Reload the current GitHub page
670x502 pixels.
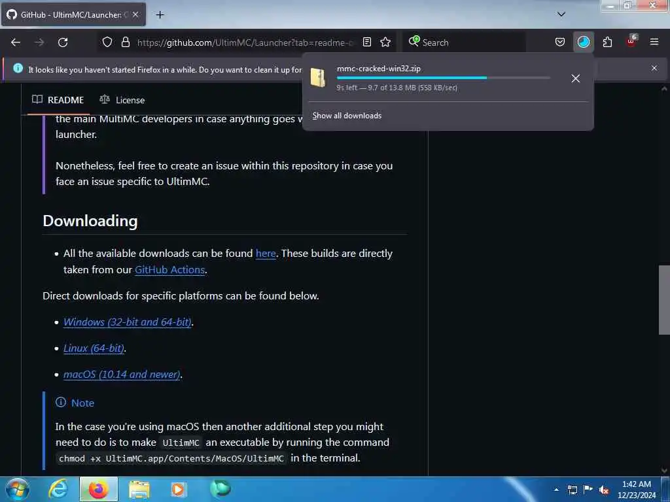(63, 42)
